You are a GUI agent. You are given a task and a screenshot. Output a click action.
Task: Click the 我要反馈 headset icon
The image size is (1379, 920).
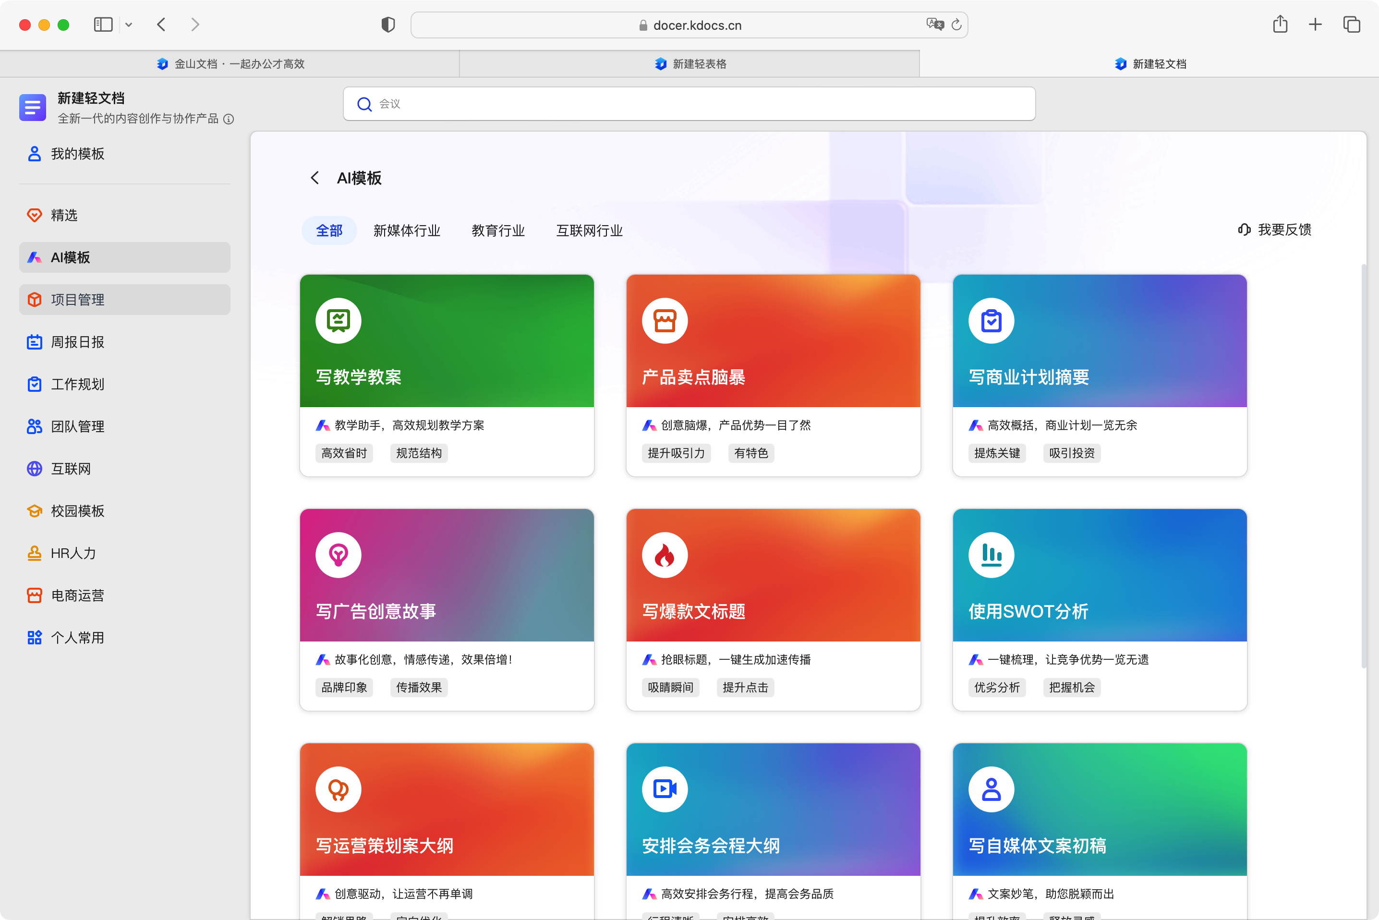(1244, 230)
